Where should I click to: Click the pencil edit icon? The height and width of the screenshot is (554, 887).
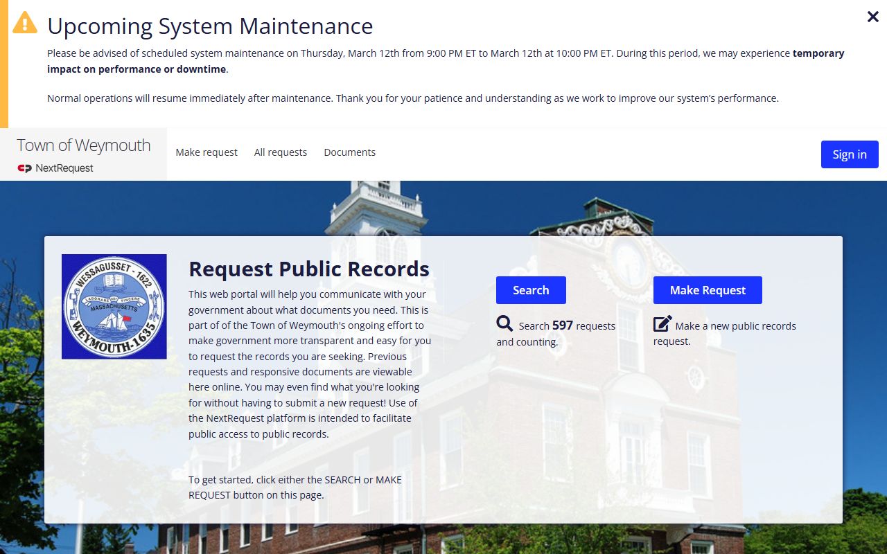click(662, 323)
